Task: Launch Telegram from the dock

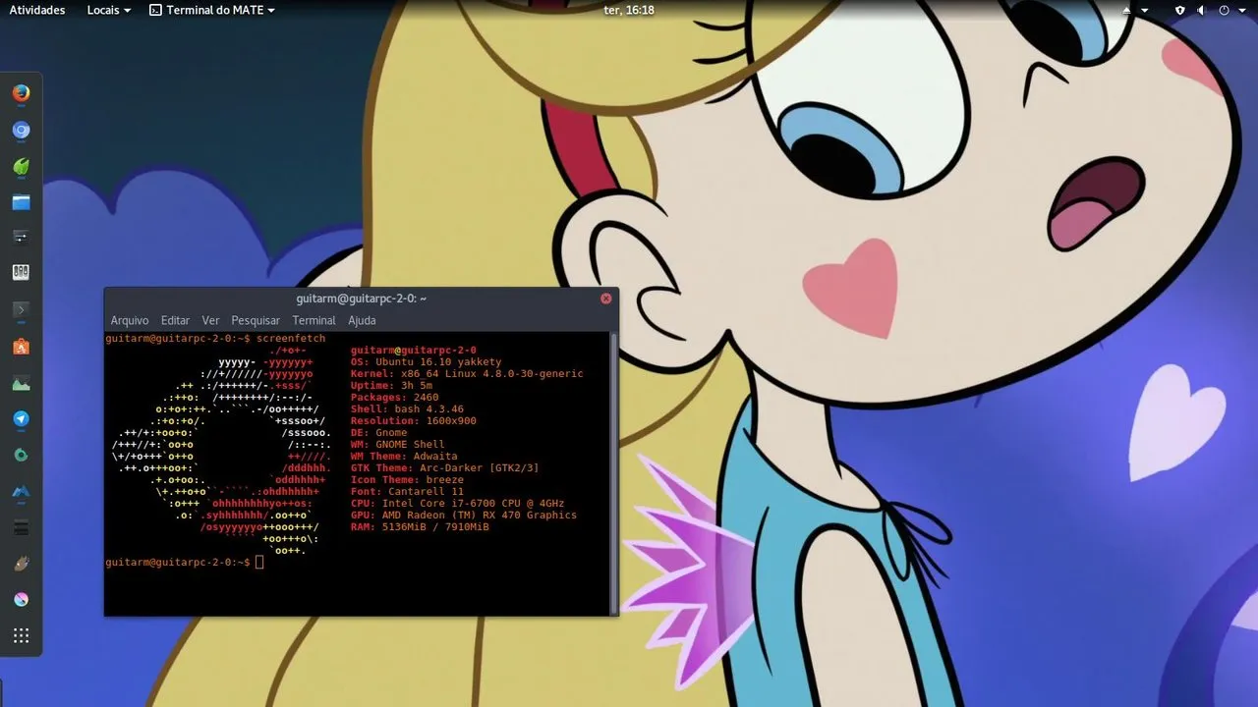Action: [21, 419]
